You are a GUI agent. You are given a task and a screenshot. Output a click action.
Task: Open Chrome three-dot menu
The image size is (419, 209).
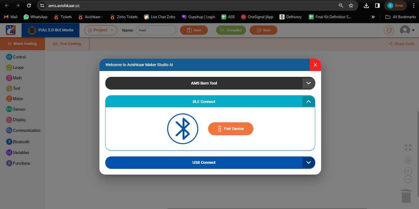pyautogui.click(x=413, y=6)
